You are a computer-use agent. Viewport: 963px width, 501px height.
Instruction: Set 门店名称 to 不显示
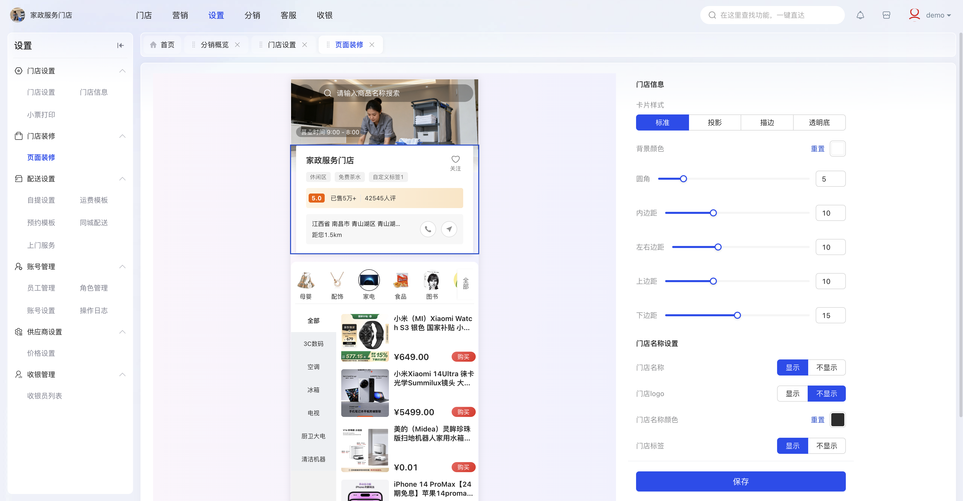click(827, 367)
